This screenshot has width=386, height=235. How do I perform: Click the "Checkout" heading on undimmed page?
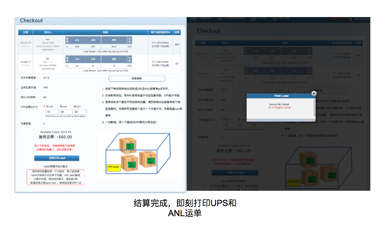pos(31,20)
